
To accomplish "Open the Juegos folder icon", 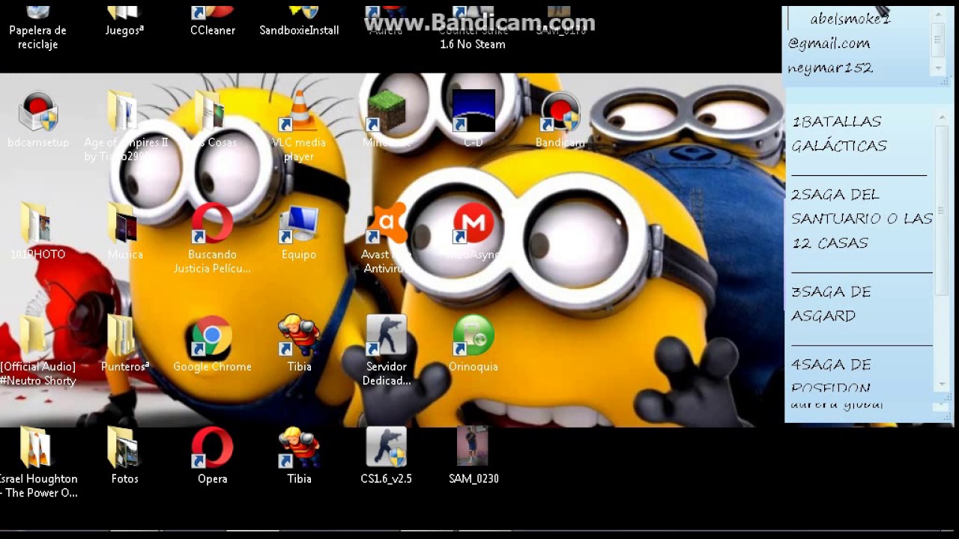I will coord(124,22).
